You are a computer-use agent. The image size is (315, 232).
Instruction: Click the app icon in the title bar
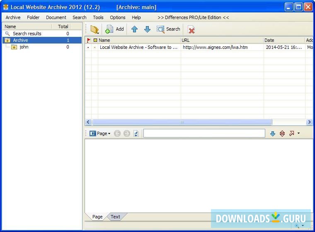coord(6,7)
